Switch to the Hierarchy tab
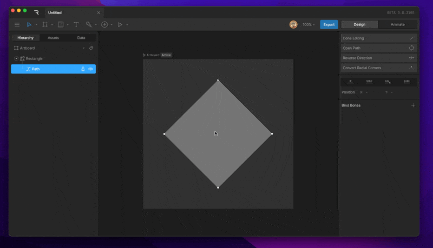This screenshot has width=433, height=248. pos(25,38)
